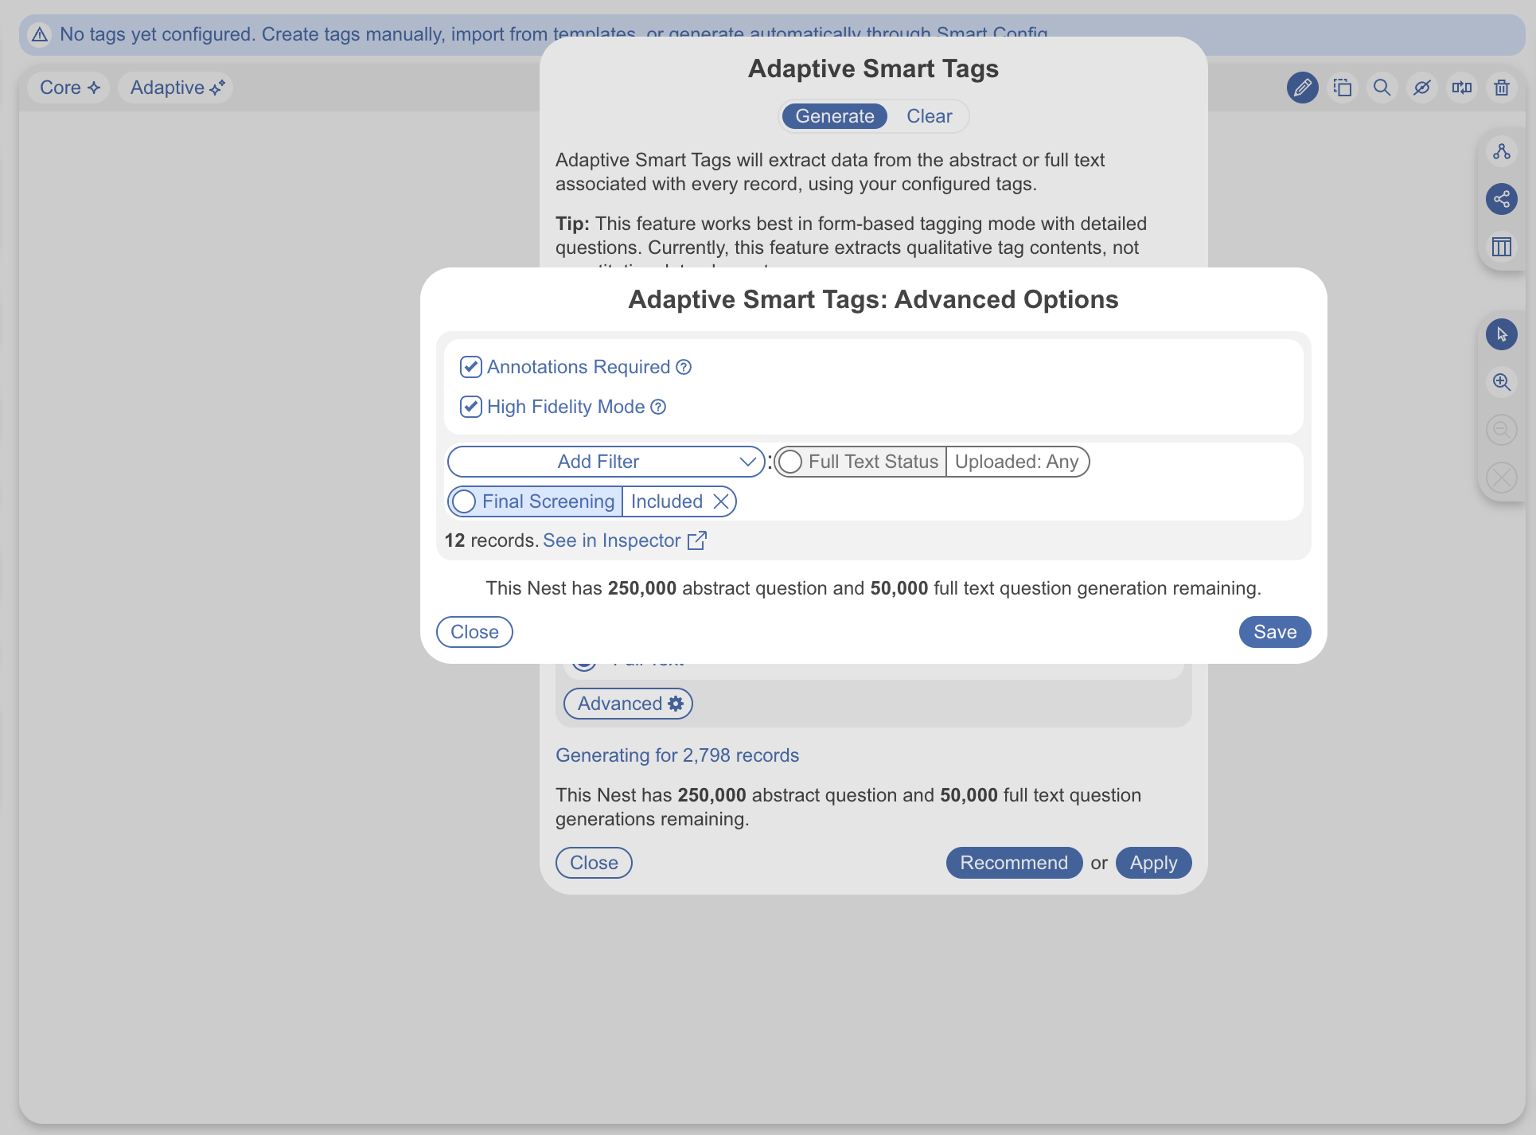
Task: Toggle the Final Screening filter circle
Action: (464, 501)
